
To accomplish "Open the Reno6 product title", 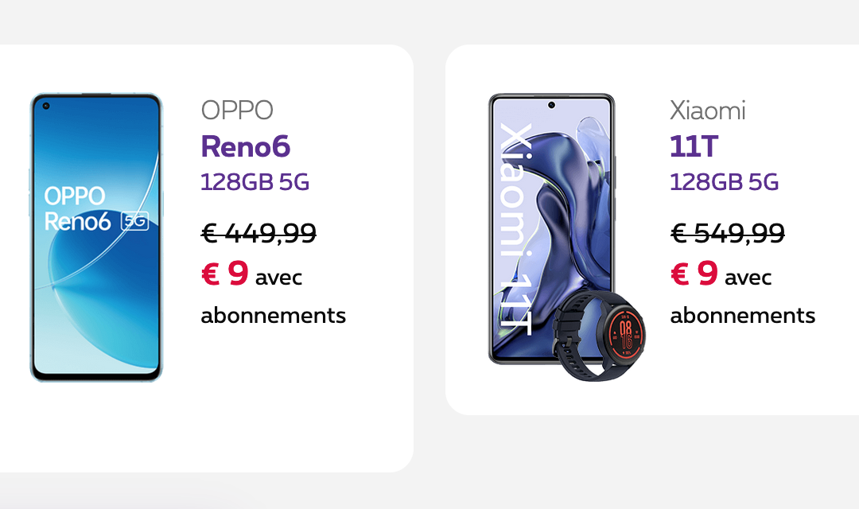I will (x=246, y=146).
